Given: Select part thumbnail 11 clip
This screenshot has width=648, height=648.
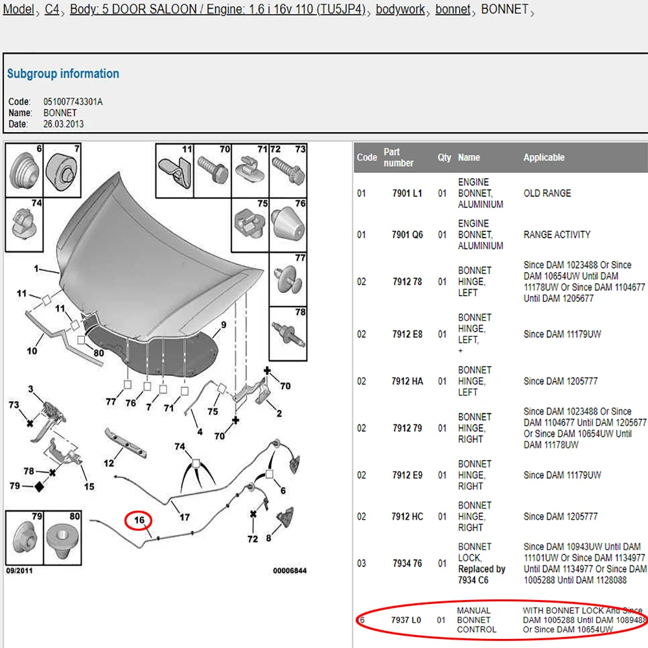Looking at the screenshot, I should coord(175,170).
